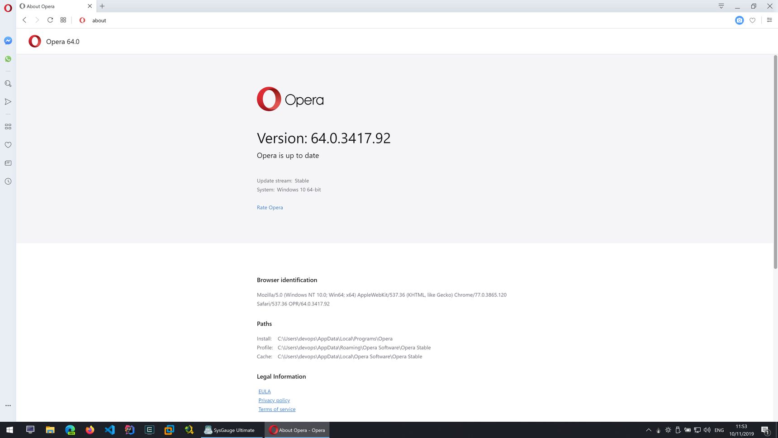Open Bookmarks heart icon in sidebar
The height and width of the screenshot is (438, 778).
click(8, 145)
